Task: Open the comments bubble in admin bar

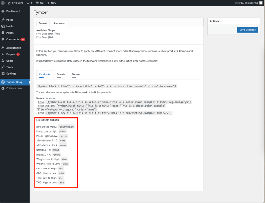Action: tap(37, 3)
